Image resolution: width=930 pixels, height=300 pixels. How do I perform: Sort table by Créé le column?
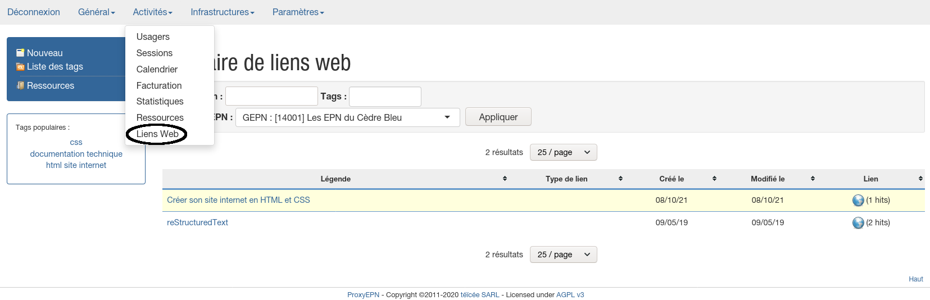point(672,179)
